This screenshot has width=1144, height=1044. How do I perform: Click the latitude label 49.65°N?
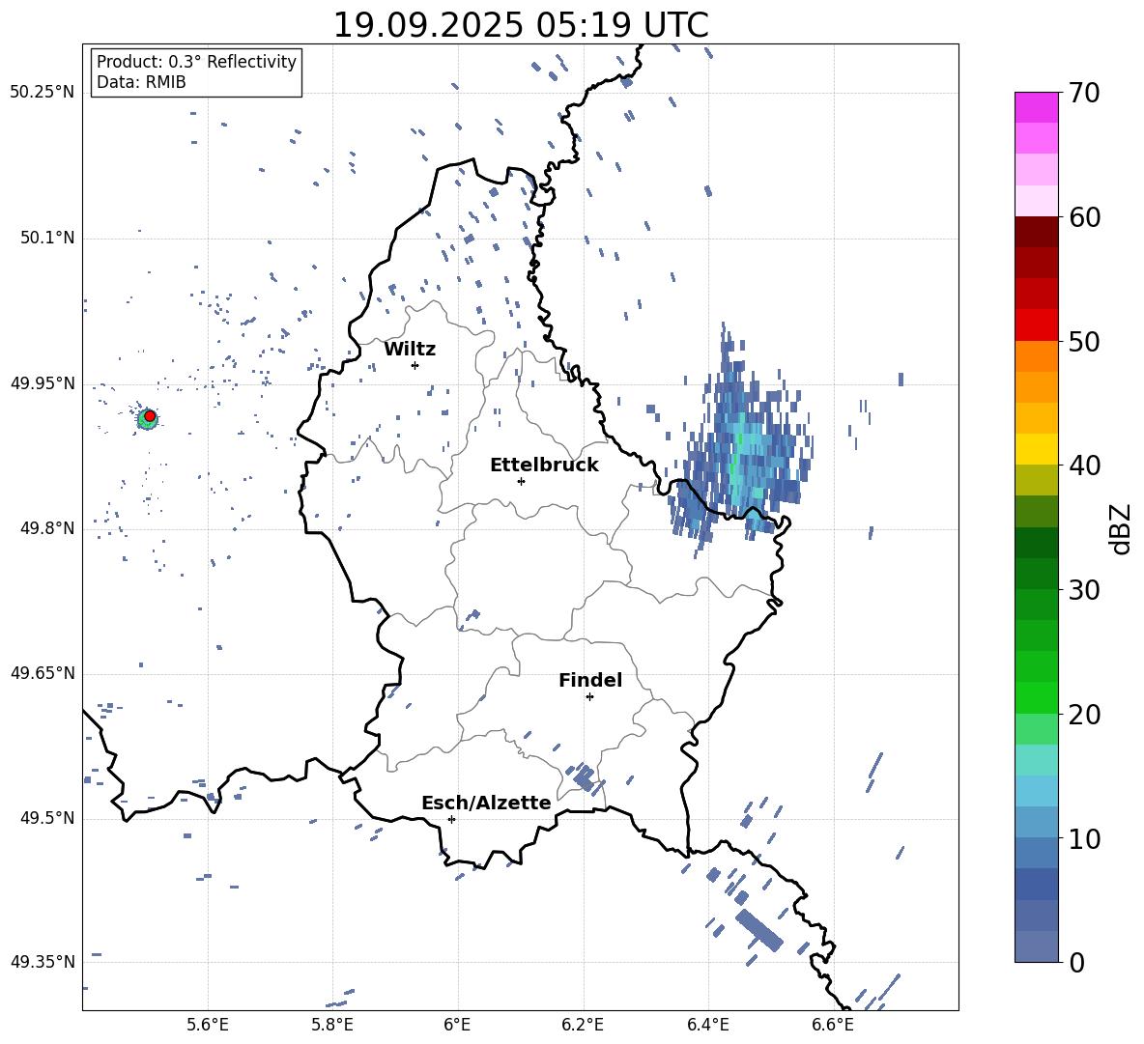43,673
